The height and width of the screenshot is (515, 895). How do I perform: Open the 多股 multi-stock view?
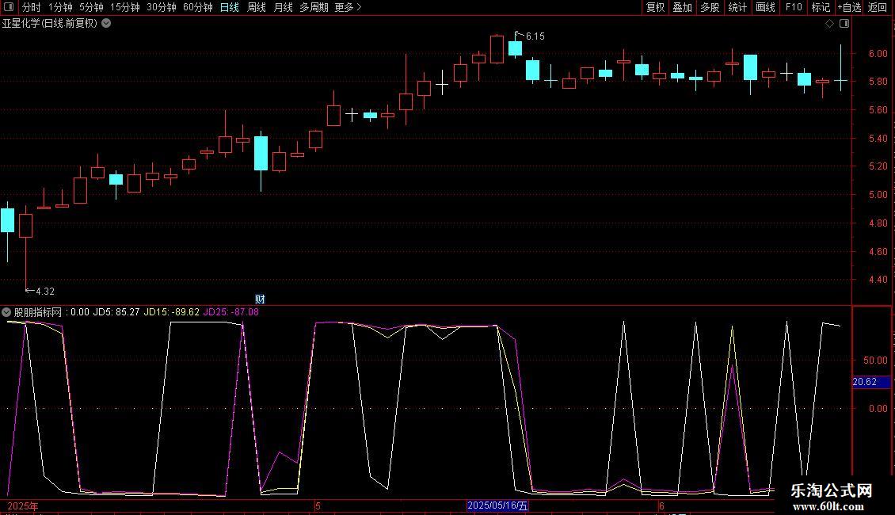coord(710,7)
